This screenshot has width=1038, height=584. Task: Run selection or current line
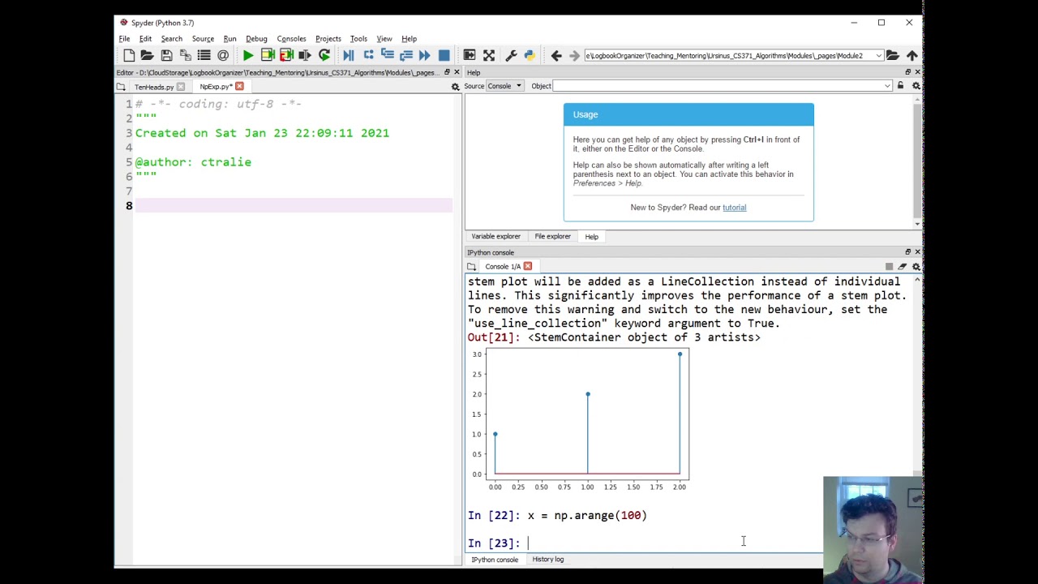pos(305,55)
